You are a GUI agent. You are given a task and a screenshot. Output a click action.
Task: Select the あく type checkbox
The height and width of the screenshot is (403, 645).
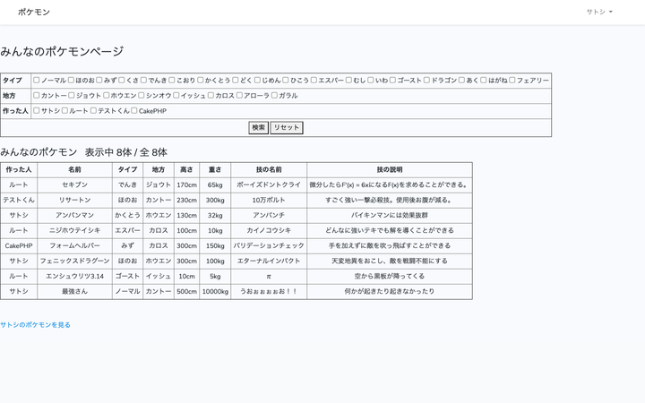[462, 81]
